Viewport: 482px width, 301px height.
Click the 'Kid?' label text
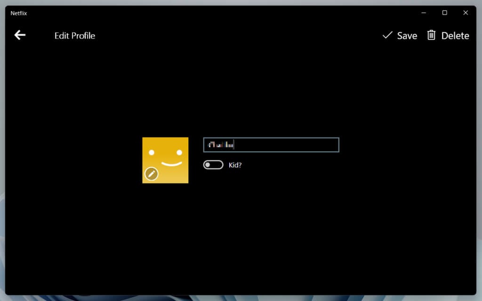point(235,165)
